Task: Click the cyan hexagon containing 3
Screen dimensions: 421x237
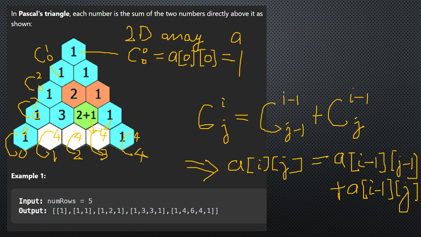Action: coord(62,115)
